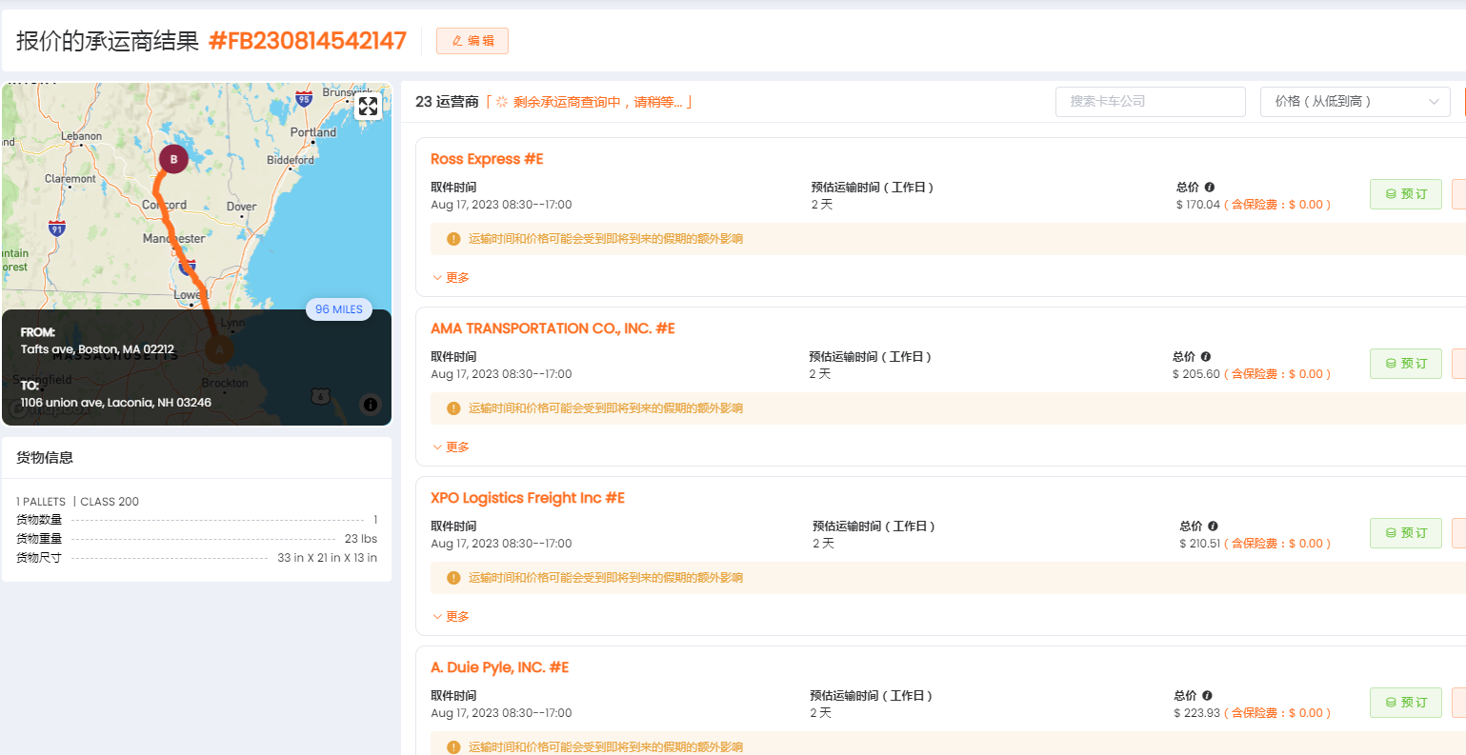1466x755 pixels.
Task: Book the XPO Logistics Freight quote
Action: (x=1405, y=533)
